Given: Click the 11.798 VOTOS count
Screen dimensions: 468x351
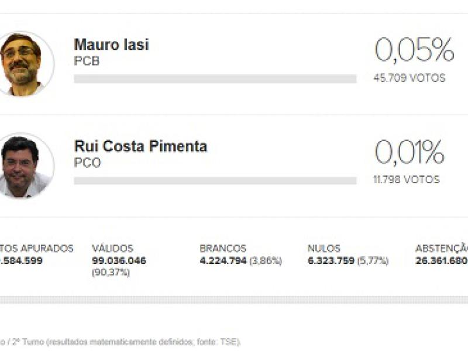Looking at the screenshot, I should (x=407, y=180).
